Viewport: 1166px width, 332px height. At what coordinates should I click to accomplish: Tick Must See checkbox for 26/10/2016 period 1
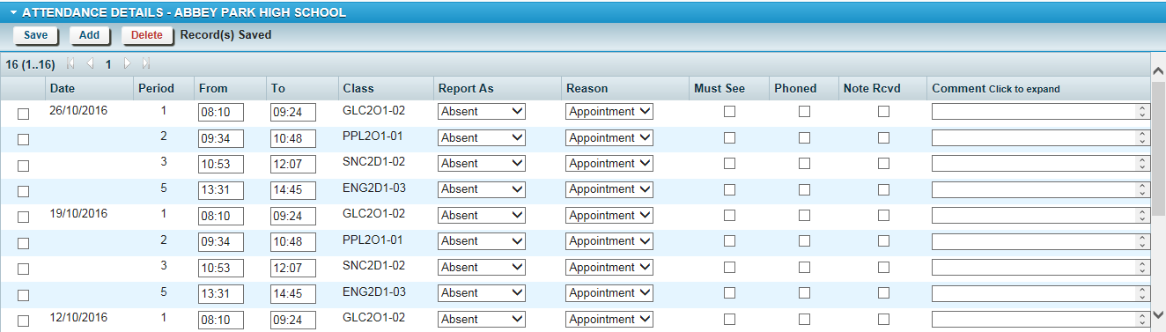tap(729, 112)
